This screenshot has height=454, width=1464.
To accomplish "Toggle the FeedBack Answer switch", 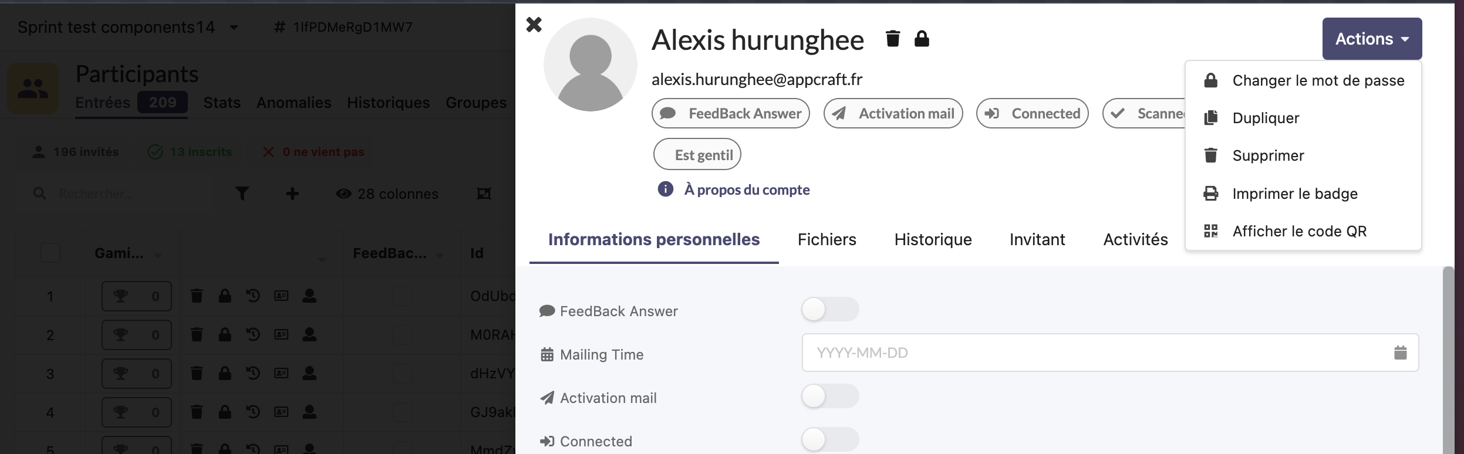I will 829,309.
